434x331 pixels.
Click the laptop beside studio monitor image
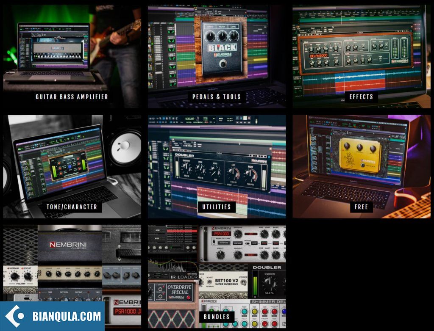tap(72, 166)
